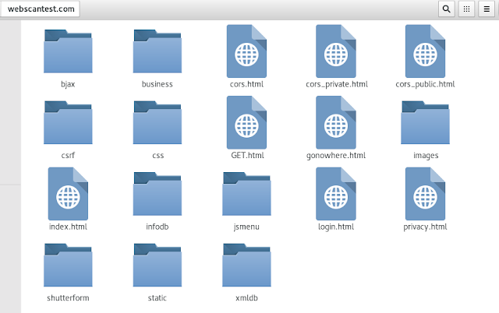The height and width of the screenshot is (313, 499).
Task: Click the 'bjax' folder name label
Action: (x=68, y=84)
